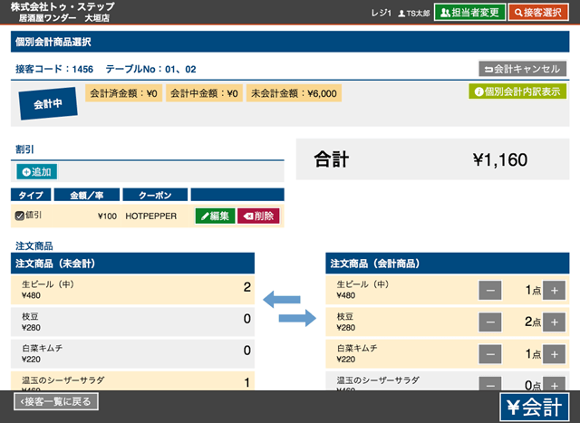Image resolution: width=580 pixels, height=423 pixels.
Task: Decrease 枝豆 quantity with minus button
Action: (489, 322)
